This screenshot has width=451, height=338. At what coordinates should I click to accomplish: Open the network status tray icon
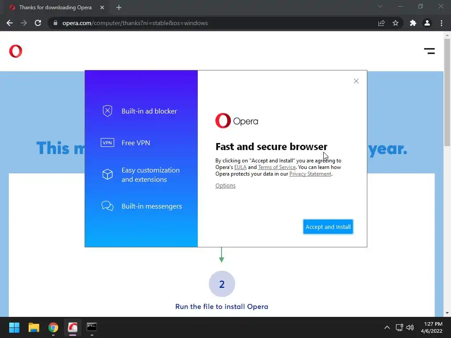click(399, 327)
